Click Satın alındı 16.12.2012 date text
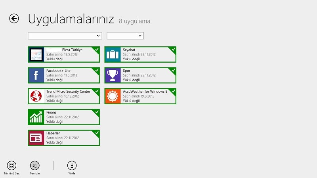Screen dimensions: 317x178 63,96
